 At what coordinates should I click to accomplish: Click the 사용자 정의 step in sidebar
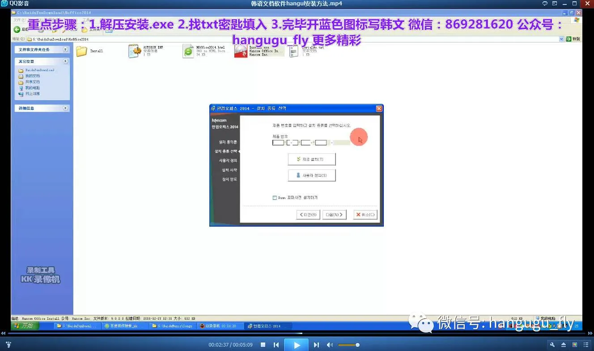[228, 161]
